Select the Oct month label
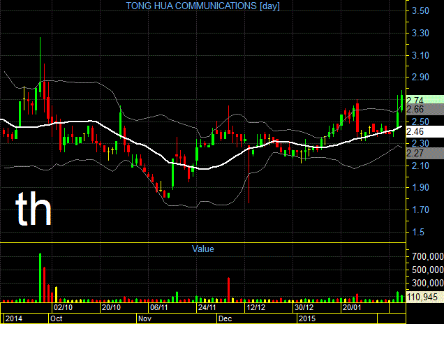The image size is (444, 338). click(x=56, y=318)
